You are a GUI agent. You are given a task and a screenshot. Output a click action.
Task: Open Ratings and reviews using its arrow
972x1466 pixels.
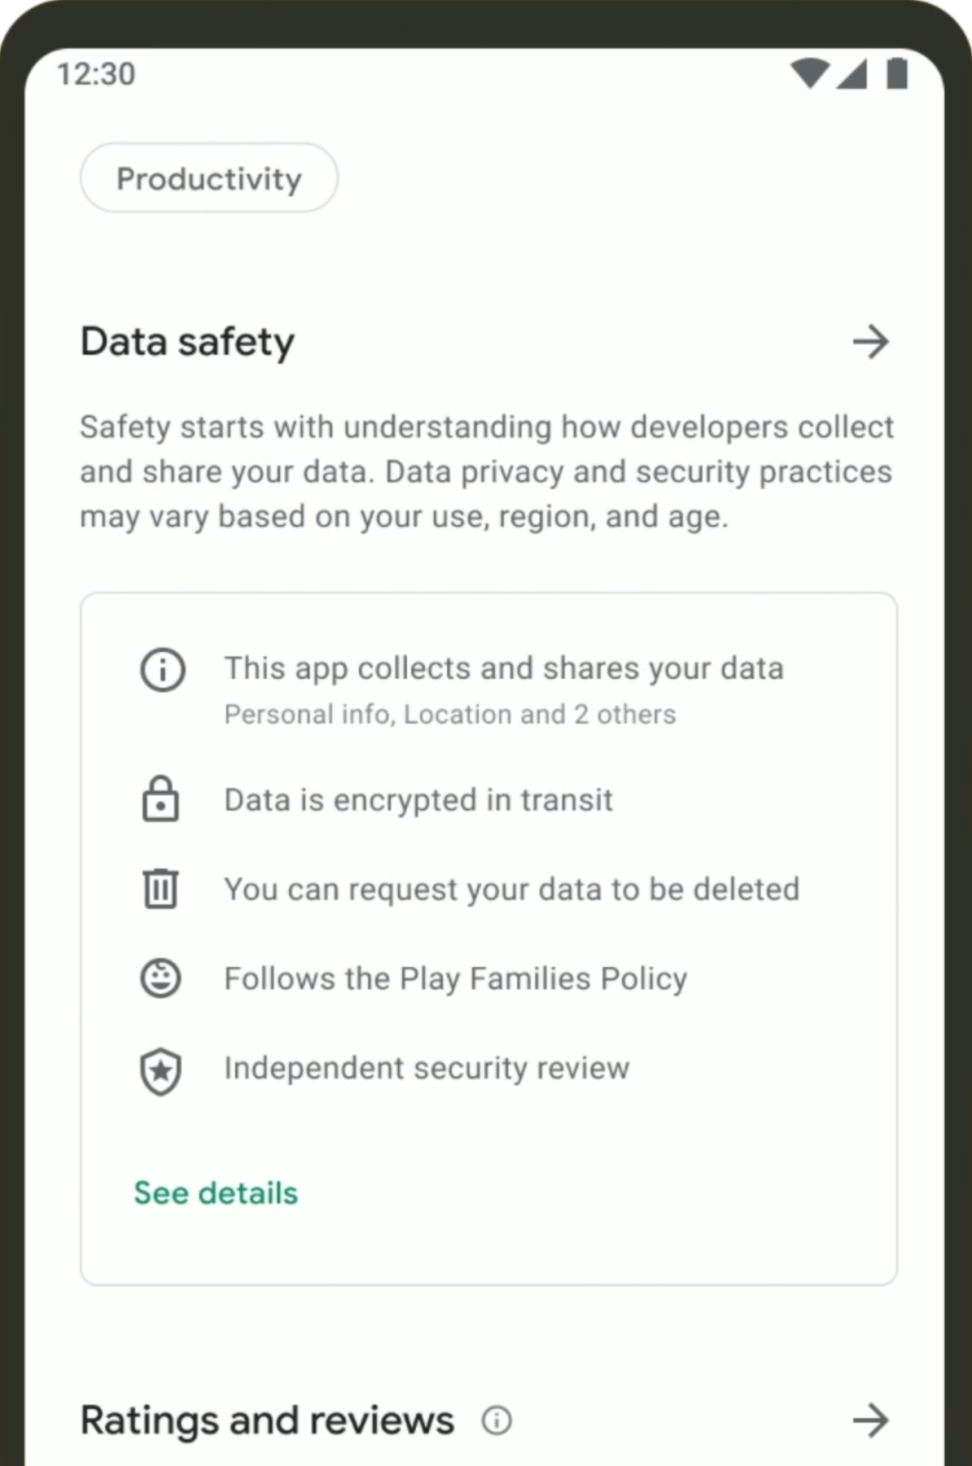click(x=870, y=1420)
